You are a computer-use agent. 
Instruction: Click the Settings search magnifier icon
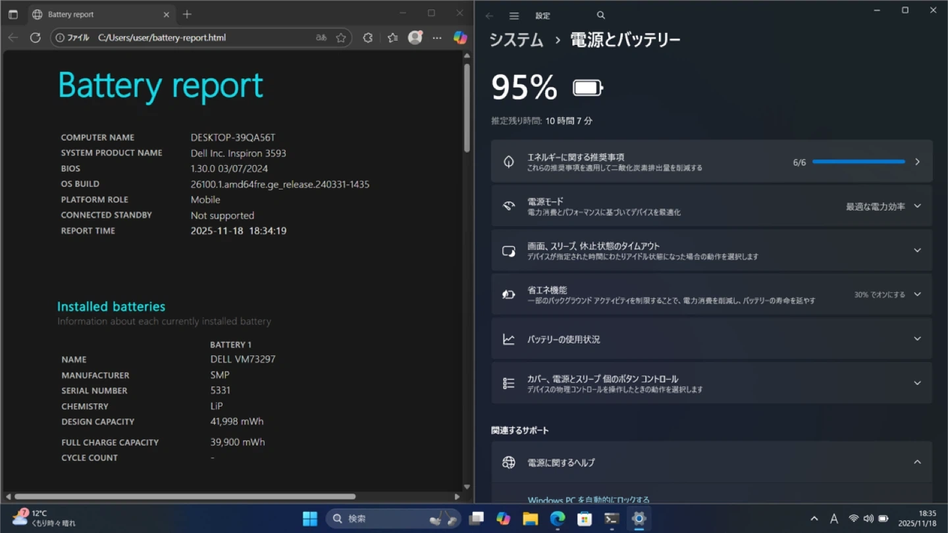click(x=600, y=15)
